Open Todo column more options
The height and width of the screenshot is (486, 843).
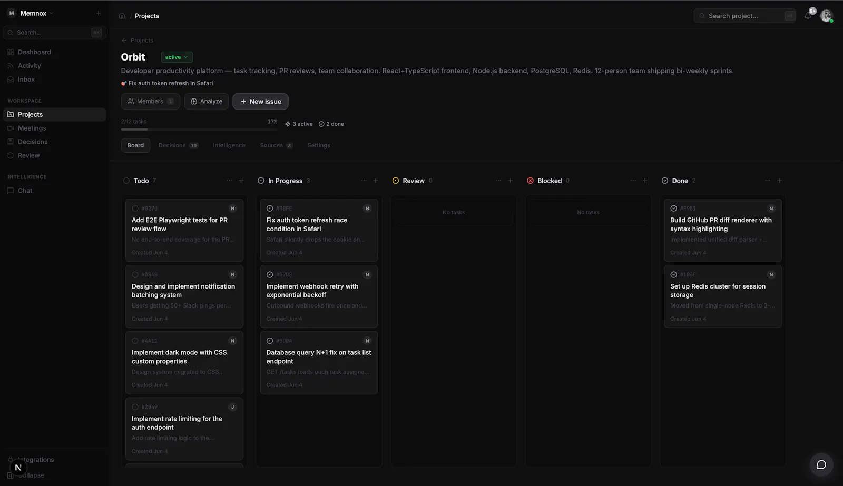point(229,181)
